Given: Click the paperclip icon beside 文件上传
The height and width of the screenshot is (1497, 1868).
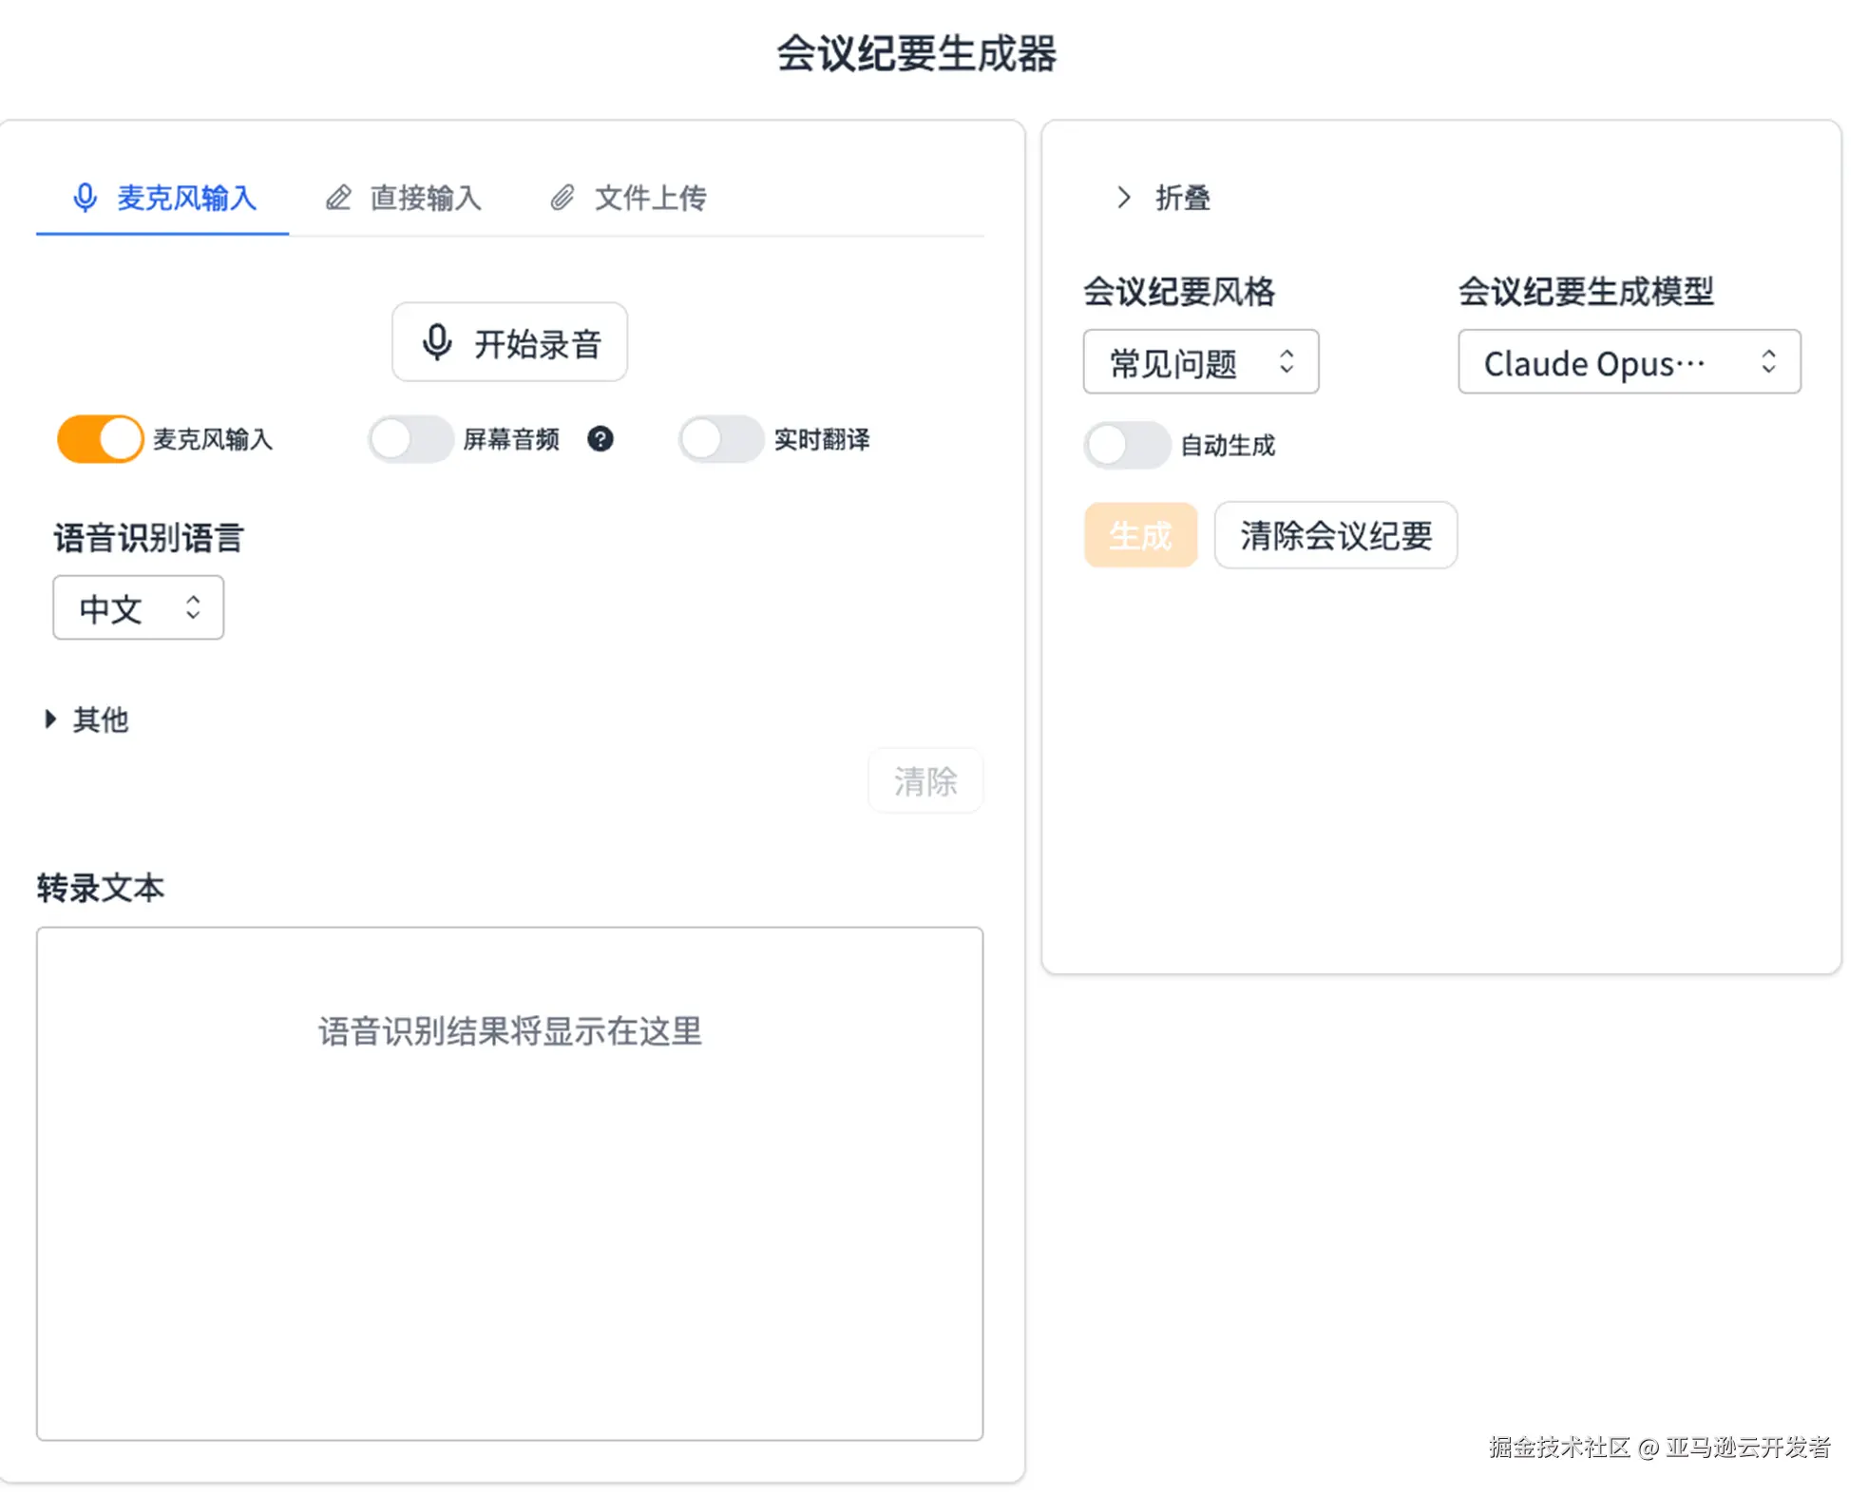Looking at the screenshot, I should 562,198.
